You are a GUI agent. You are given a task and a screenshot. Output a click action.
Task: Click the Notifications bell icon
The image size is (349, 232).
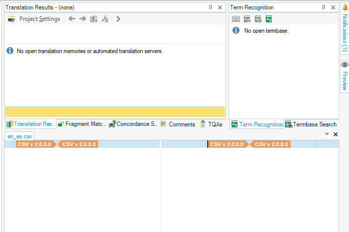pos(345,7)
